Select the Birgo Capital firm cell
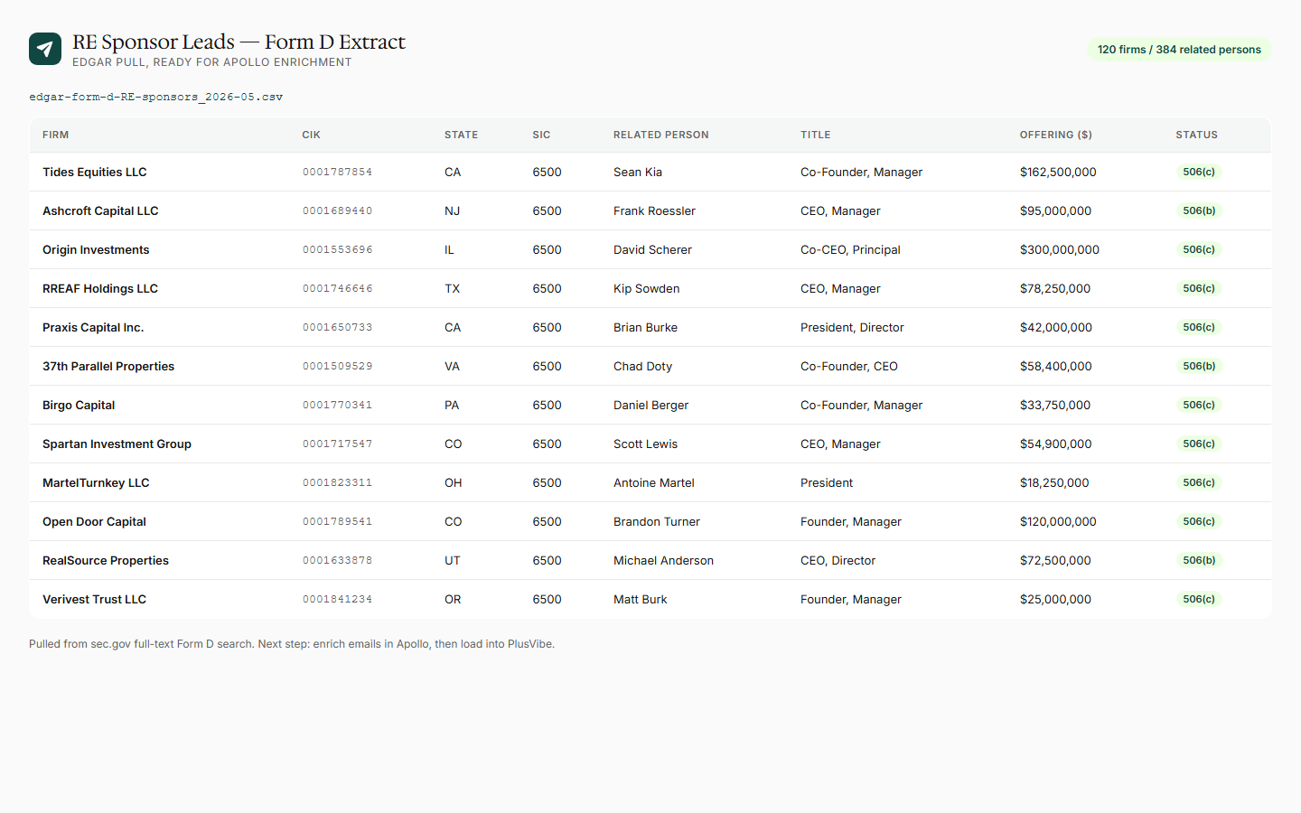The height and width of the screenshot is (813, 1301). click(x=79, y=405)
